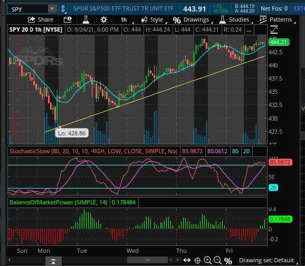This screenshot has height=266, width=305.
Task: Click the horizontal scrollbar thumb under the chart
Action: [x=147, y=260]
